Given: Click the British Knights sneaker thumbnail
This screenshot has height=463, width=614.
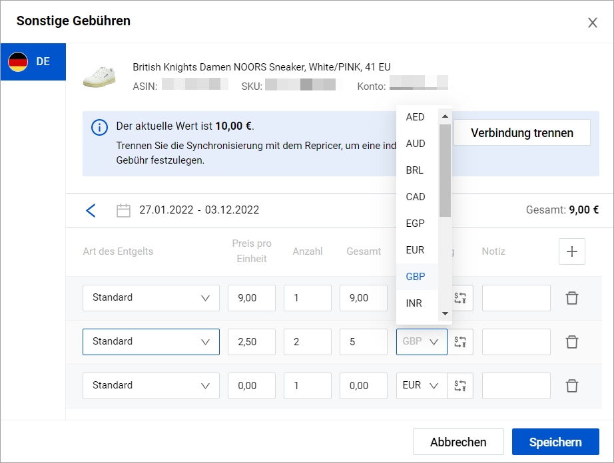Looking at the screenshot, I should pyautogui.click(x=99, y=77).
